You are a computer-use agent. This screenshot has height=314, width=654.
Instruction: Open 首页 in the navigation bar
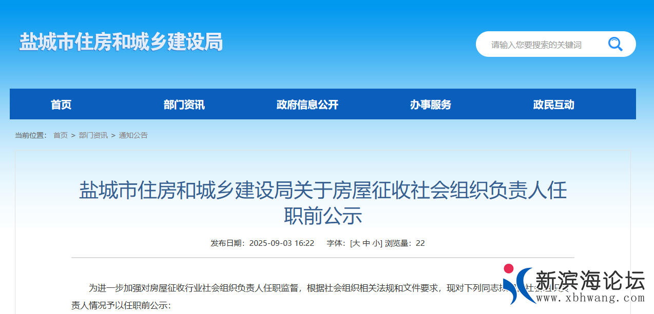tap(61, 104)
